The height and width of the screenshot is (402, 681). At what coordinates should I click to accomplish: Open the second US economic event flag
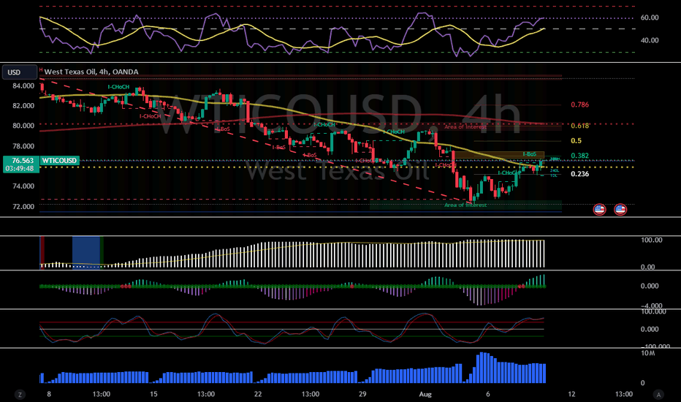point(620,210)
